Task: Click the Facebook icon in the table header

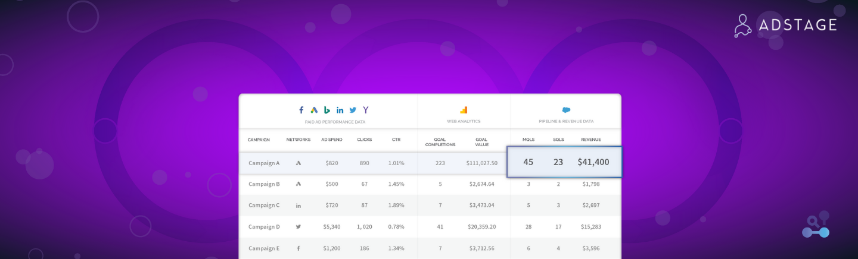Action: 301,110
